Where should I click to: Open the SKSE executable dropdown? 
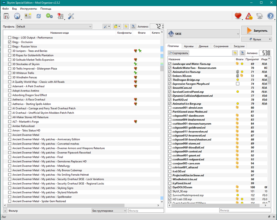[203, 34]
